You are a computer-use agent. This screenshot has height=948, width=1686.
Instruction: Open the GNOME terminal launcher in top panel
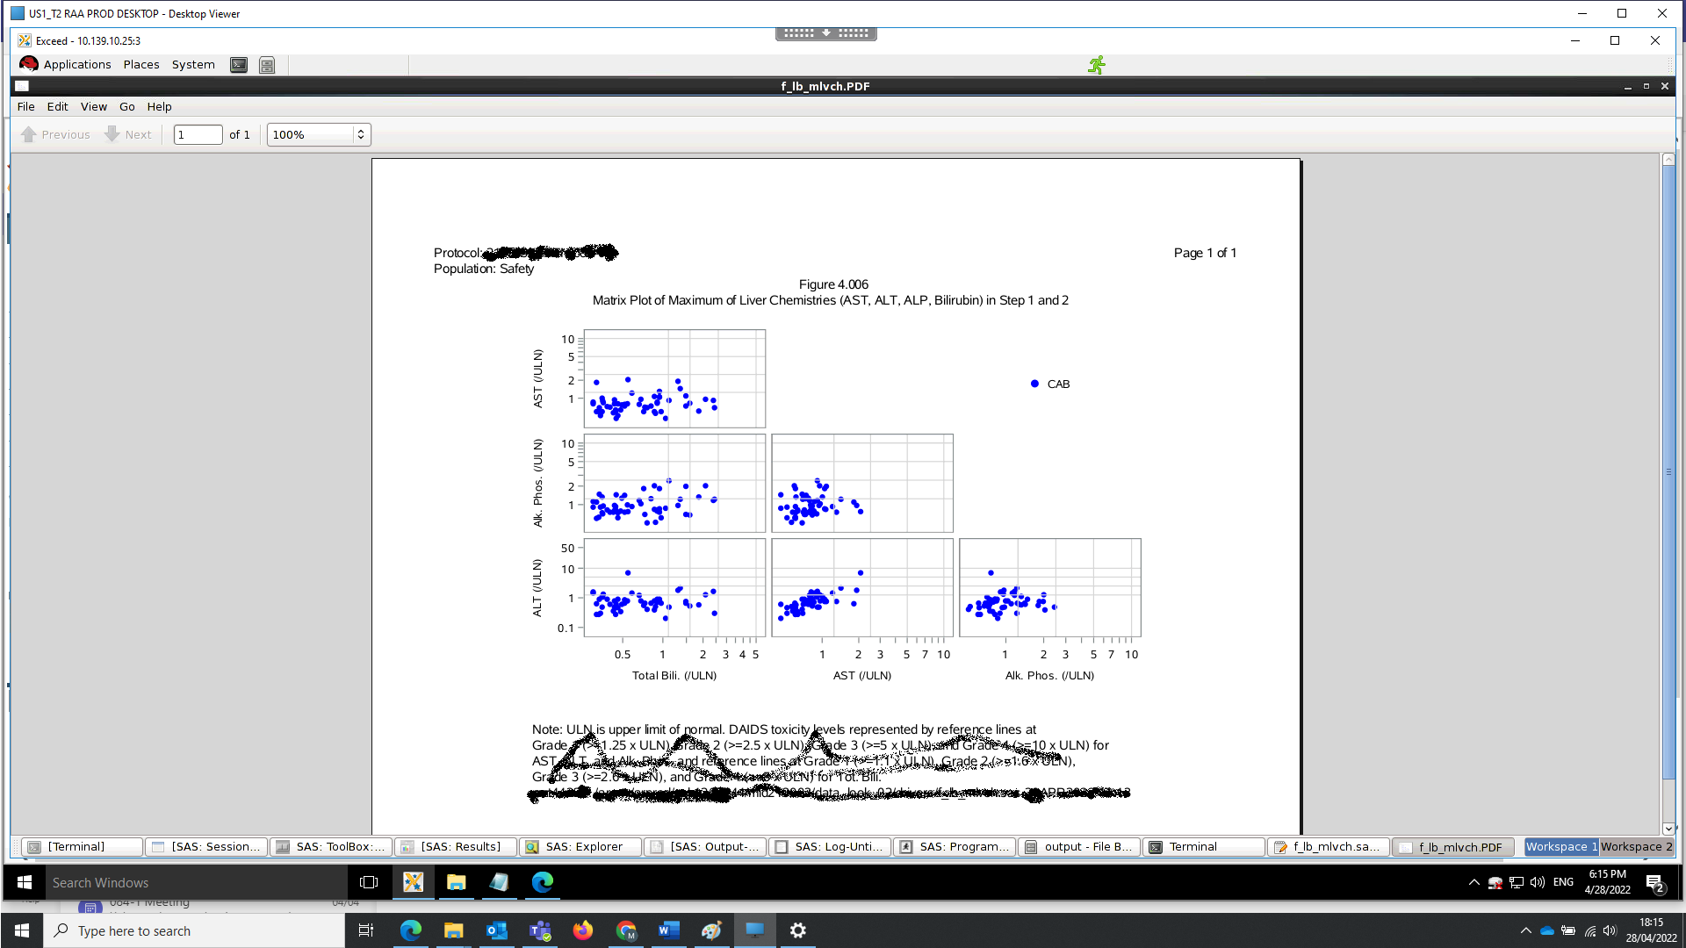pos(239,64)
